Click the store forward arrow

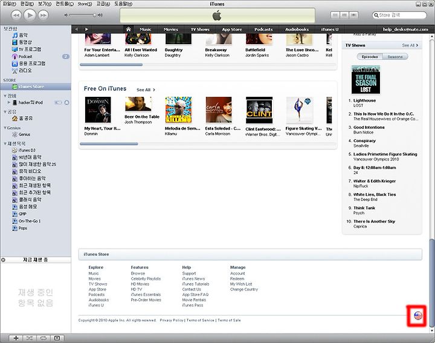coord(86,29)
